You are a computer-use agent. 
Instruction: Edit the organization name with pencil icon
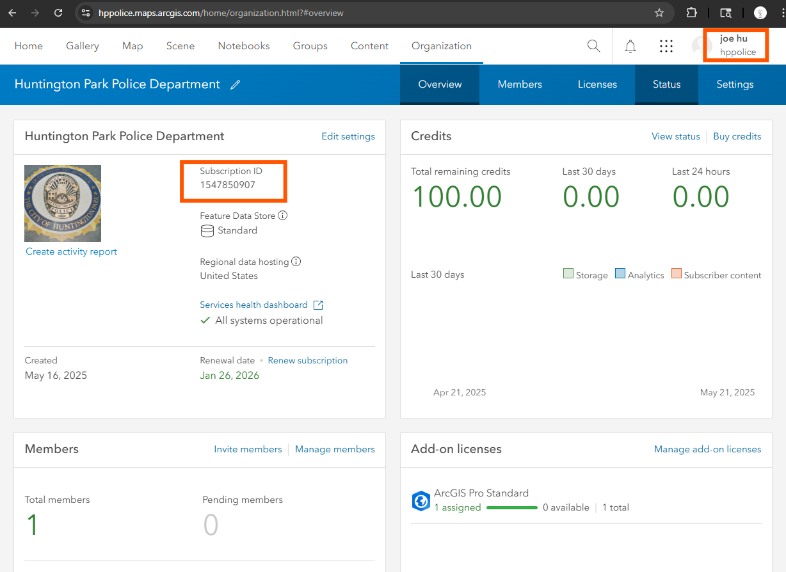236,84
